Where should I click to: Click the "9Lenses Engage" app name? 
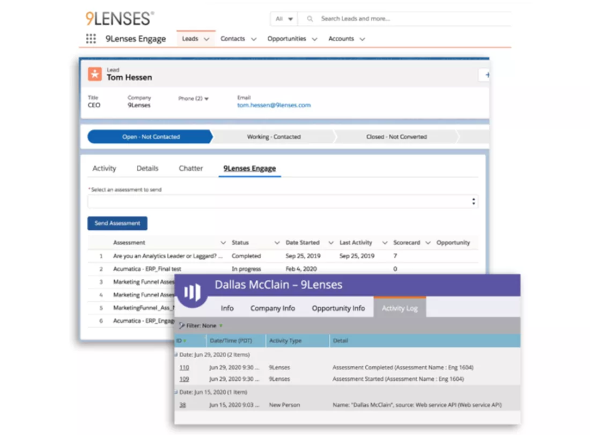coord(136,39)
